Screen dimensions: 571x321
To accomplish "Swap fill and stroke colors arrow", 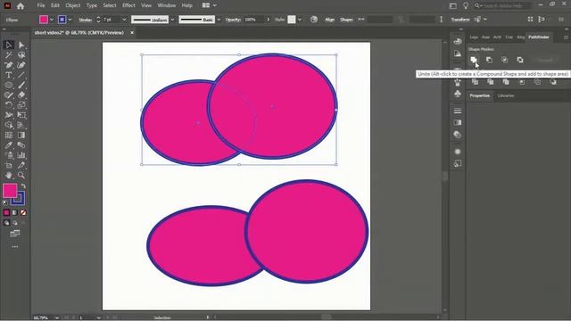I will tap(23, 186).
